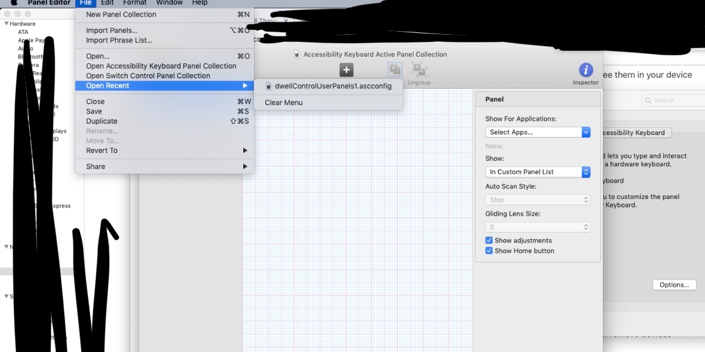Open the In Custom Panel List dropdown

click(x=538, y=172)
